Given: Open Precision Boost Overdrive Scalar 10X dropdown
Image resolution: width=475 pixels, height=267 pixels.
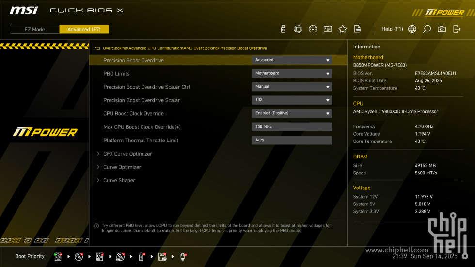Looking at the screenshot, I should tap(292, 100).
